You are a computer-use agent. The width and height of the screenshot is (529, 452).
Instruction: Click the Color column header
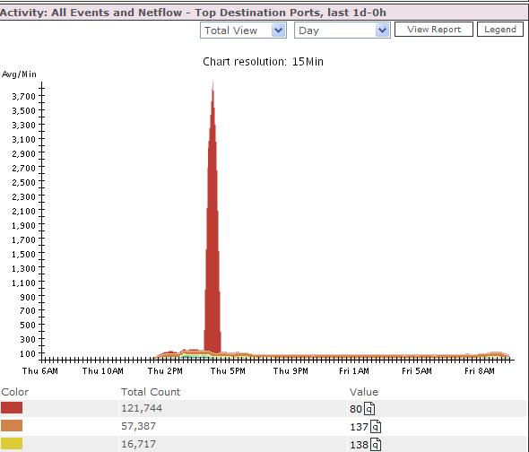click(x=15, y=392)
